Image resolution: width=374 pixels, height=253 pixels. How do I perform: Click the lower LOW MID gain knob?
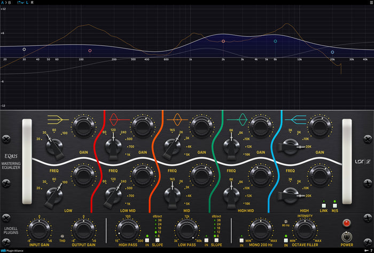click(143, 176)
